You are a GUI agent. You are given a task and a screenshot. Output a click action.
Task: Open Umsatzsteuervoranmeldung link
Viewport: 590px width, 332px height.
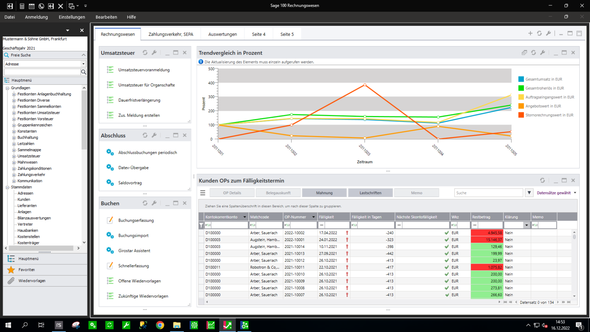144,70
